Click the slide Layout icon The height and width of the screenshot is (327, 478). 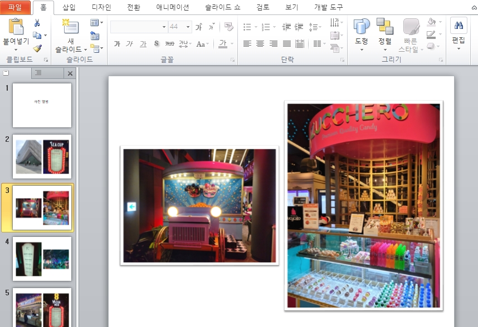pos(95,23)
